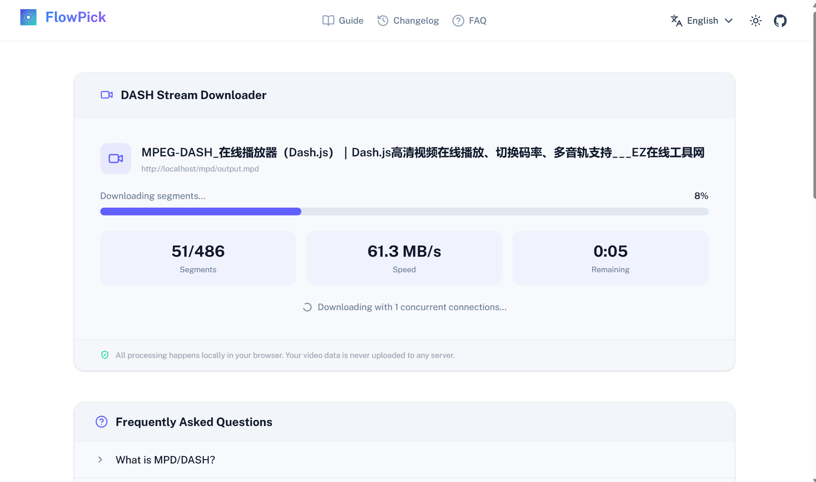816x482 pixels.
Task: Click the green shield privacy icon
Action: [105, 355]
